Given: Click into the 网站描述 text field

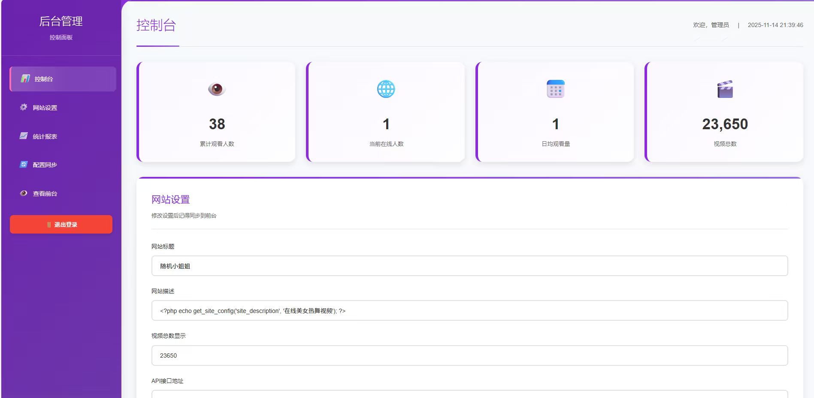Looking at the screenshot, I should click(x=469, y=310).
